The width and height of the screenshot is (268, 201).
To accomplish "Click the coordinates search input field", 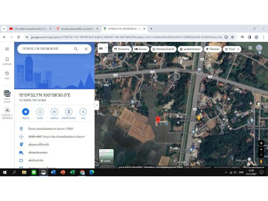I will pos(46,49).
